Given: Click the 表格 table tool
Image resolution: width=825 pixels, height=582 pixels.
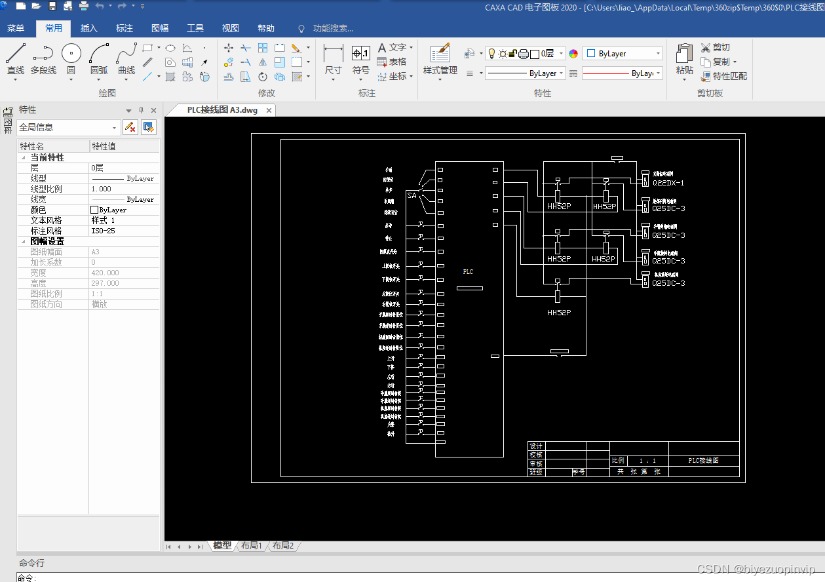Looking at the screenshot, I should pos(392,62).
